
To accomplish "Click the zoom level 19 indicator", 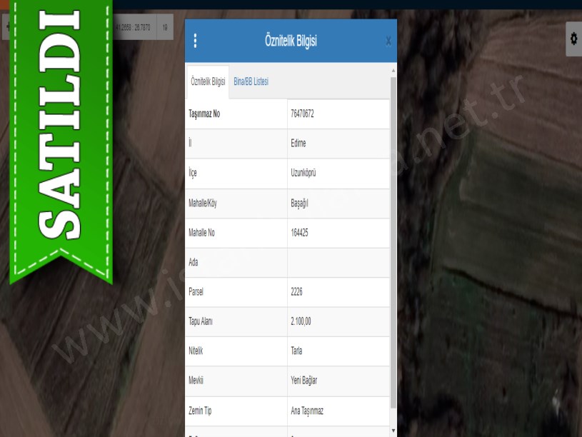I will [164, 27].
